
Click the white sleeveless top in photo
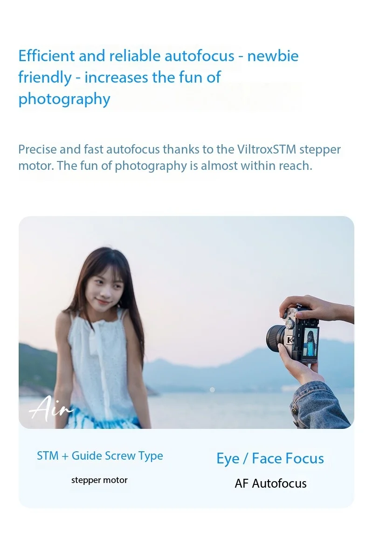tap(102, 363)
